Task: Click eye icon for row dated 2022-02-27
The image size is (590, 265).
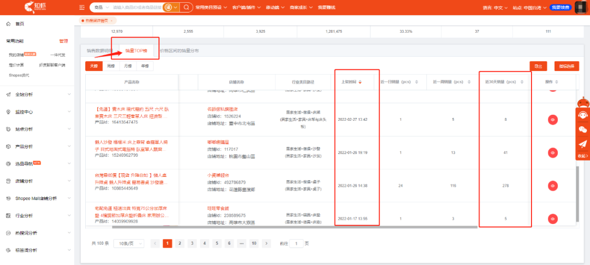Action: pos(553,119)
